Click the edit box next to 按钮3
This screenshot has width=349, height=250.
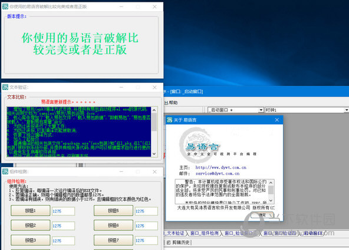click(64, 241)
